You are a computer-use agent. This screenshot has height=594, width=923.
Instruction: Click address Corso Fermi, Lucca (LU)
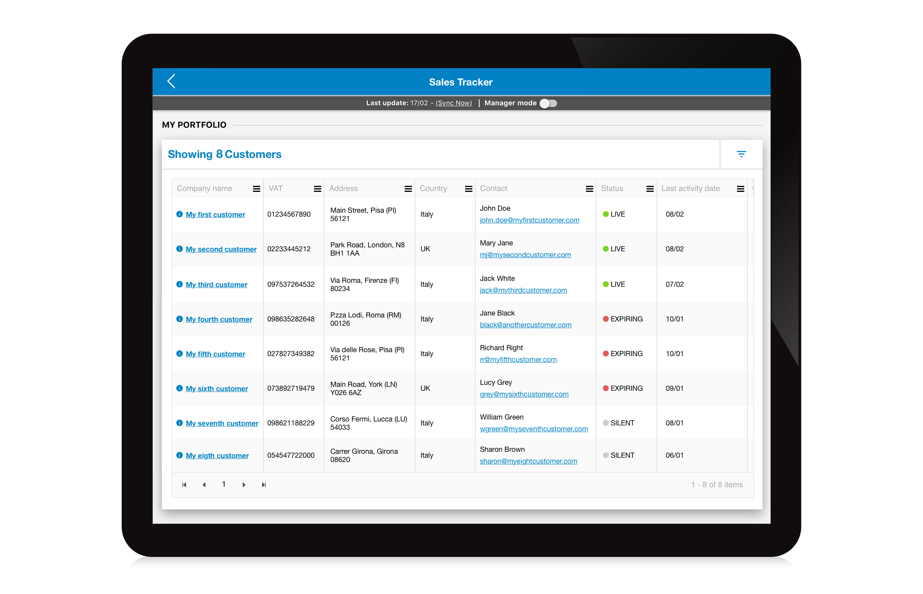pos(369,419)
